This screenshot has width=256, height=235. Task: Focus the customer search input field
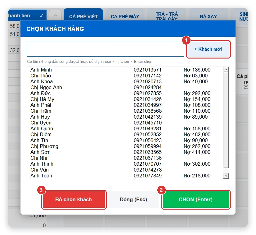coord(106,49)
